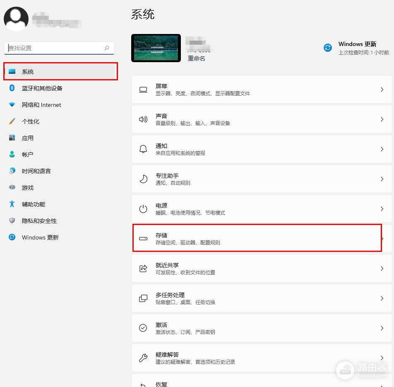Click the 重命名 rename link

(x=197, y=58)
